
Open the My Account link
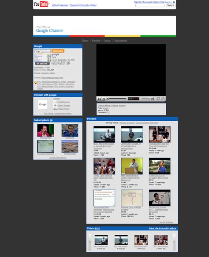[147, 2]
